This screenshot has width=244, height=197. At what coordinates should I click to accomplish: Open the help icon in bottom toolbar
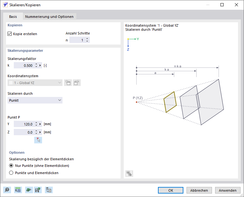coord(7,190)
